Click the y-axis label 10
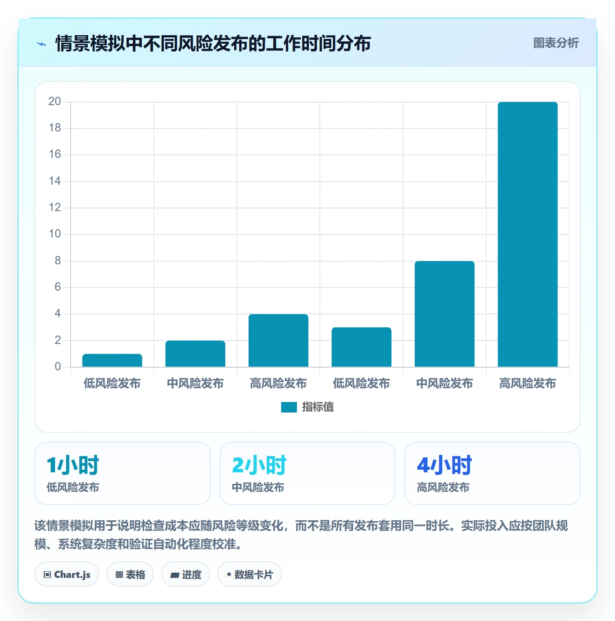This screenshot has height=621, width=615. point(54,234)
